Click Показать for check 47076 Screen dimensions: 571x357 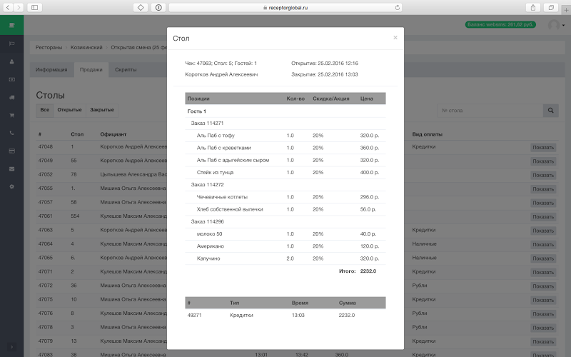[x=543, y=314]
